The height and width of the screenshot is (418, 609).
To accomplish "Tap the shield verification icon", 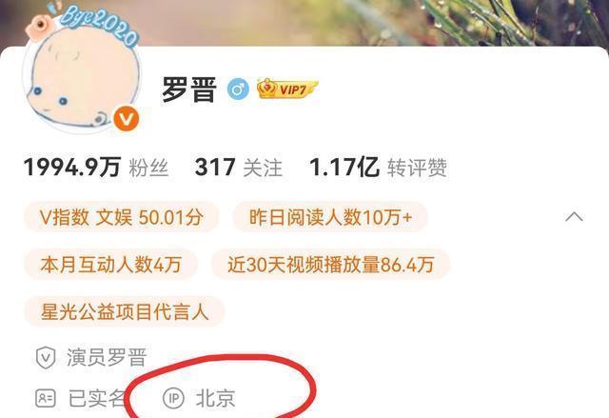I will [46, 357].
